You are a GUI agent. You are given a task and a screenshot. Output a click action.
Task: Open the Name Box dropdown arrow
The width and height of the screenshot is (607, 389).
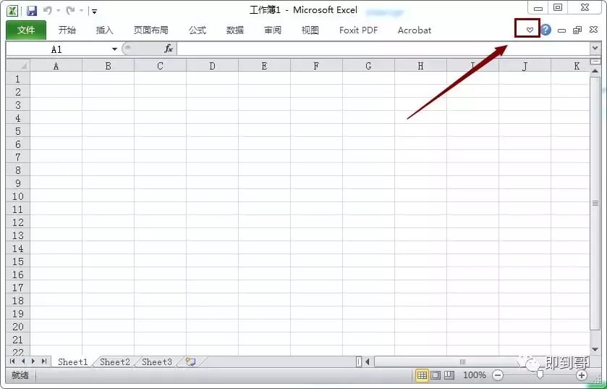click(114, 49)
